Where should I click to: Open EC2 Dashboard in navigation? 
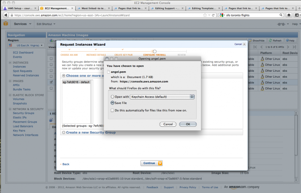pos(23,52)
